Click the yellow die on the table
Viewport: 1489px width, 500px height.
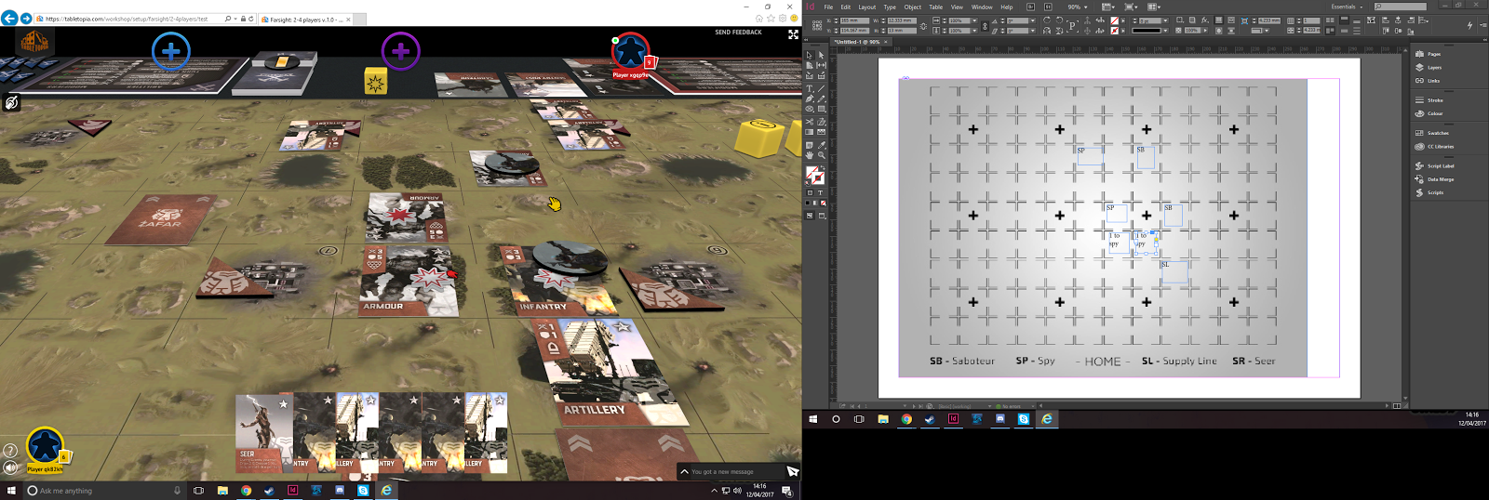click(375, 81)
